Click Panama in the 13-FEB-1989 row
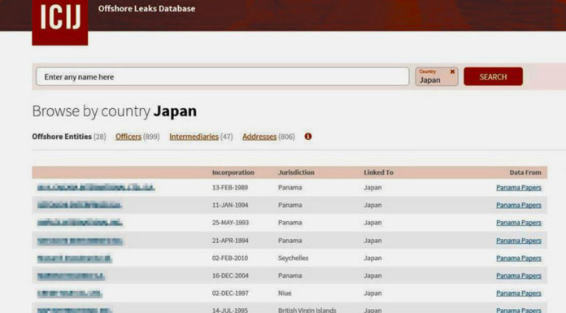 pyautogui.click(x=290, y=187)
